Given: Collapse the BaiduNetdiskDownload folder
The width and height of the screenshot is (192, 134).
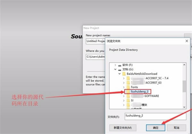Looking at the screenshot, I should (x=119, y=74).
